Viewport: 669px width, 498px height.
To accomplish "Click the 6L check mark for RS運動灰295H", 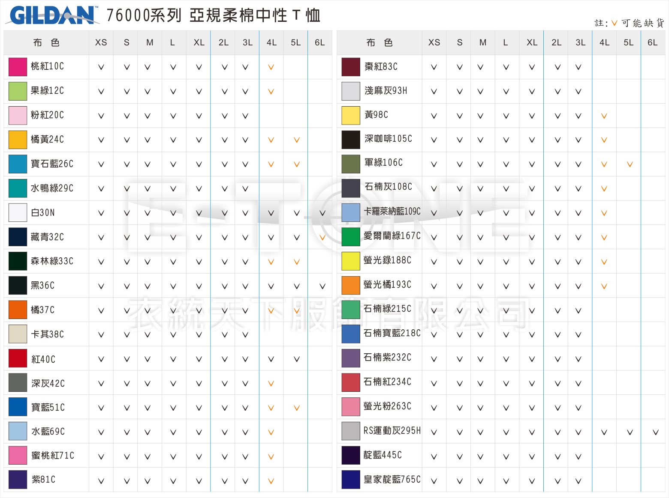I will 656,432.
